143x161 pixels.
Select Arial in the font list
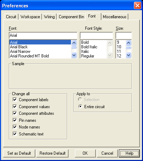click(x=40, y=42)
